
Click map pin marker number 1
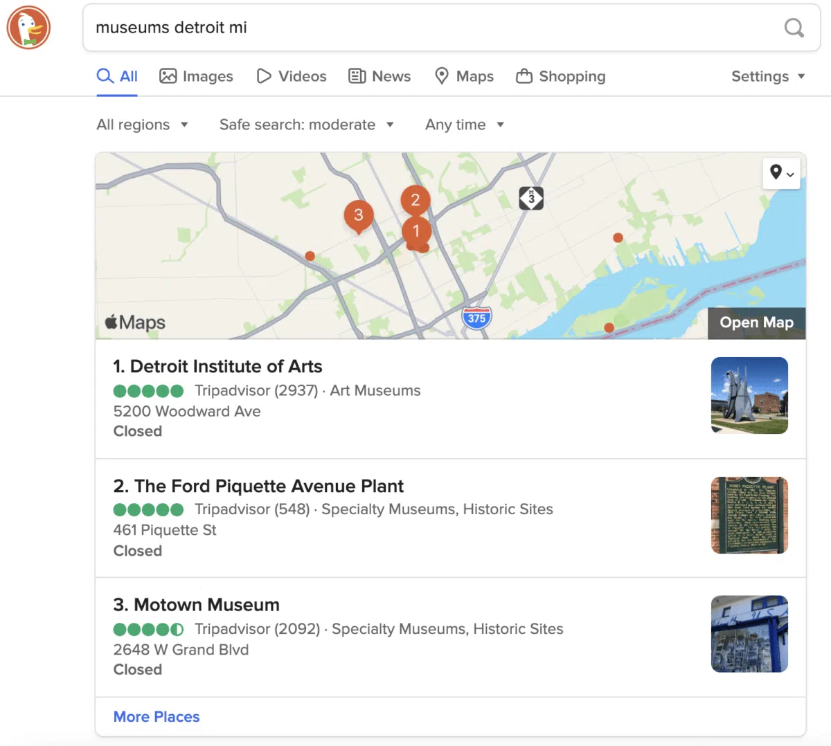(x=416, y=231)
